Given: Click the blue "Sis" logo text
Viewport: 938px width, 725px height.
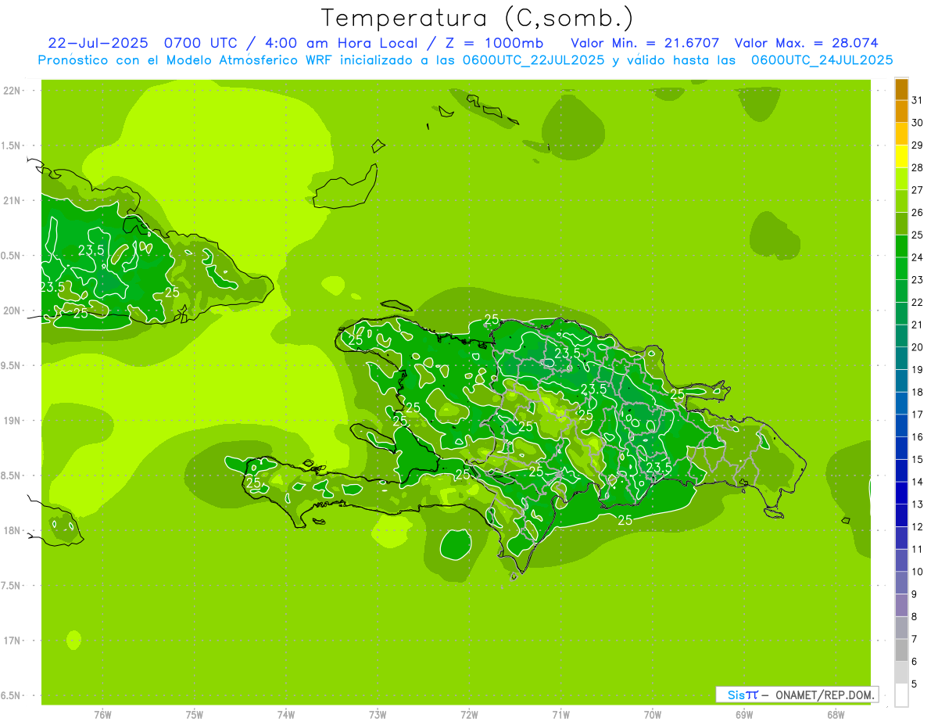Looking at the screenshot, I should [x=736, y=694].
